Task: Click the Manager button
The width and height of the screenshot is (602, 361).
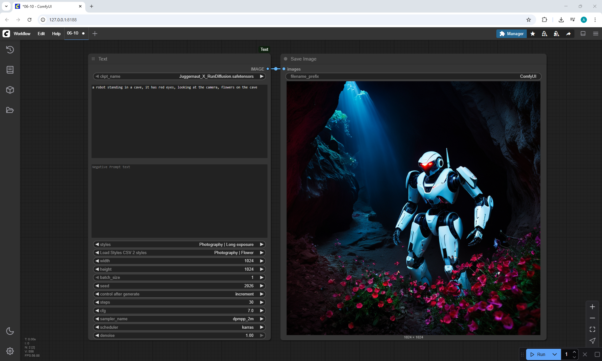Action: coord(511,34)
